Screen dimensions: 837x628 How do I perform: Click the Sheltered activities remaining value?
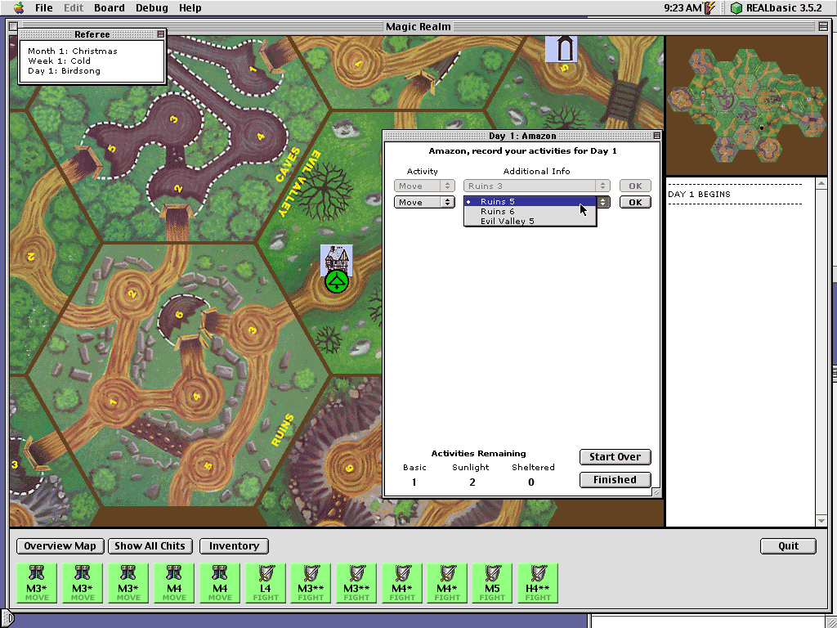click(x=531, y=482)
